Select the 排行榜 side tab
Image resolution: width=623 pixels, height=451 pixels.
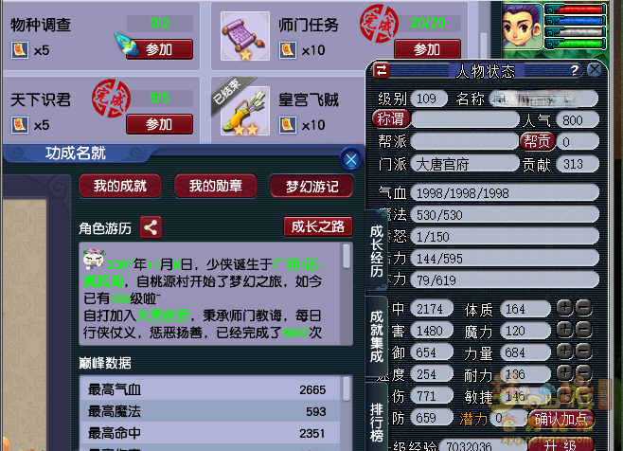pos(376,422)
